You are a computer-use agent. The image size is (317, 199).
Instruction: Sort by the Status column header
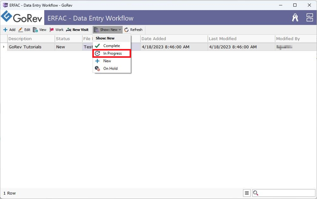click(x=68, y=39)
